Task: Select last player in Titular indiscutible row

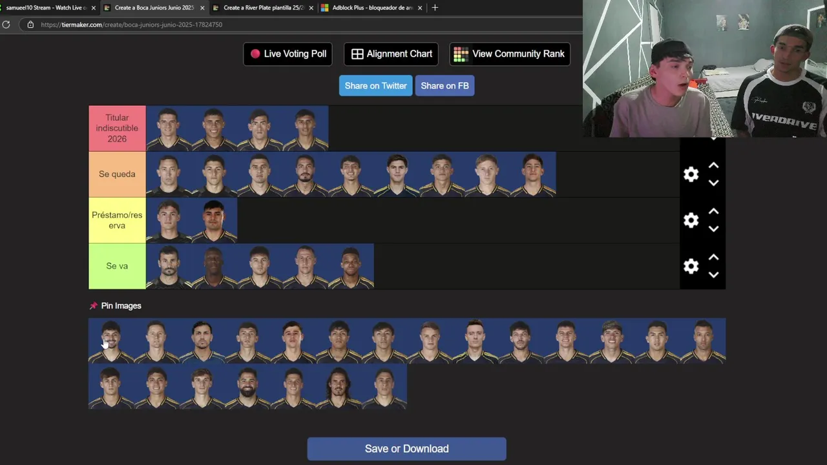Action: [305, 129]
